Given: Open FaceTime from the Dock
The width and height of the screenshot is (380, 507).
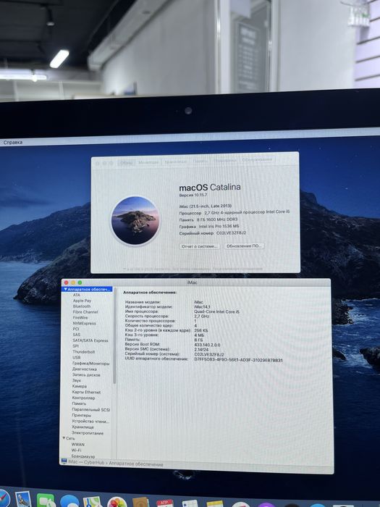Looking at the screenshot, I should pyautogui.click(x=46, y=500).
